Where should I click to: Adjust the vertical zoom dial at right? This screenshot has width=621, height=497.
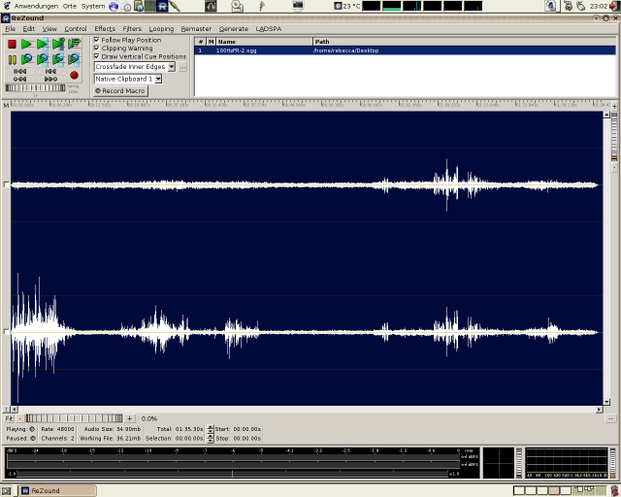(x=614, y=137)
